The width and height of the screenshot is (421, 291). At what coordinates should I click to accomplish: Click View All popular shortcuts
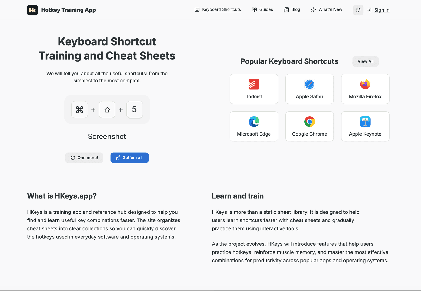pyautogui.click(x=365, y=61)
